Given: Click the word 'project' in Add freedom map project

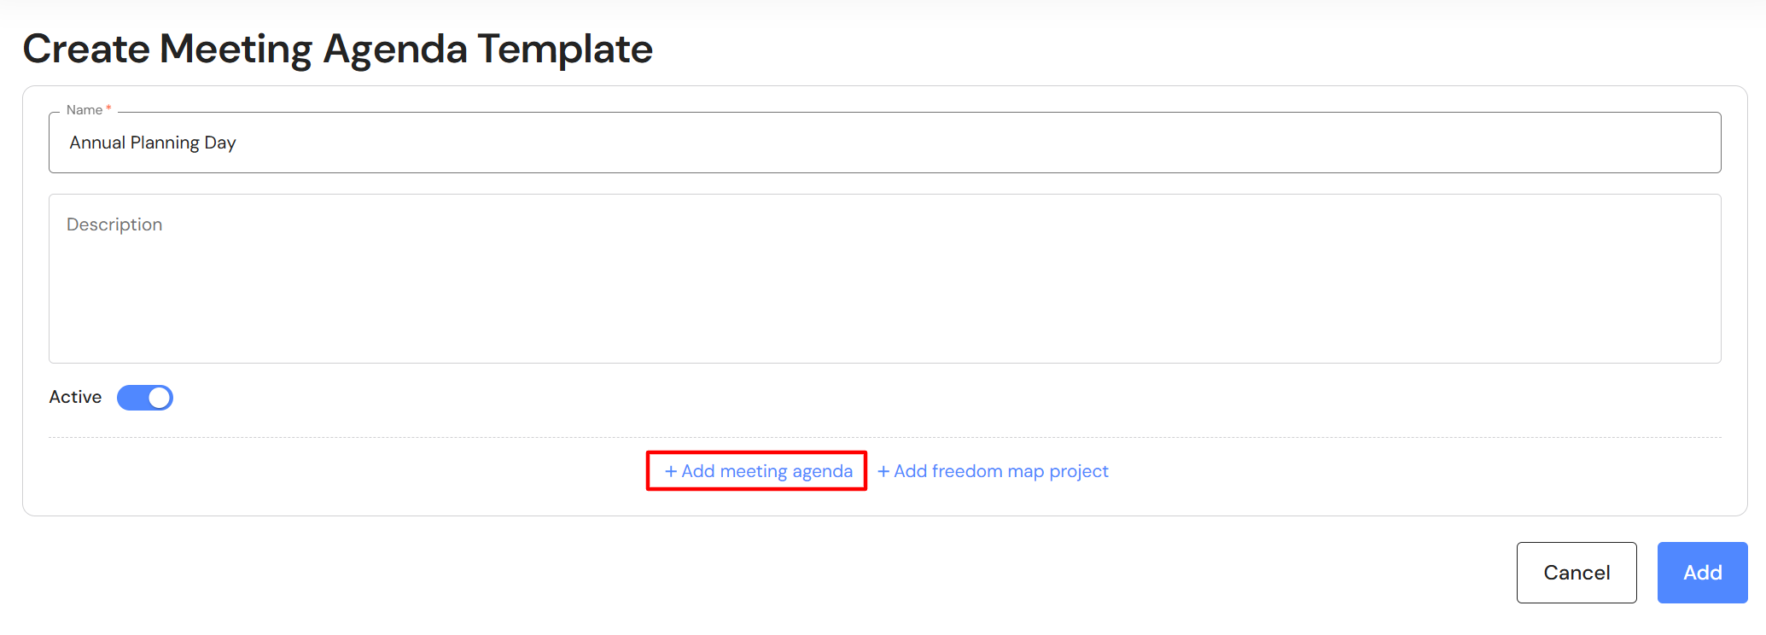Looking at the screenshot, I should click(x=1079, y=471).
